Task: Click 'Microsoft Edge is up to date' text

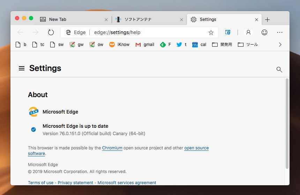Action: tap(75, 126)
